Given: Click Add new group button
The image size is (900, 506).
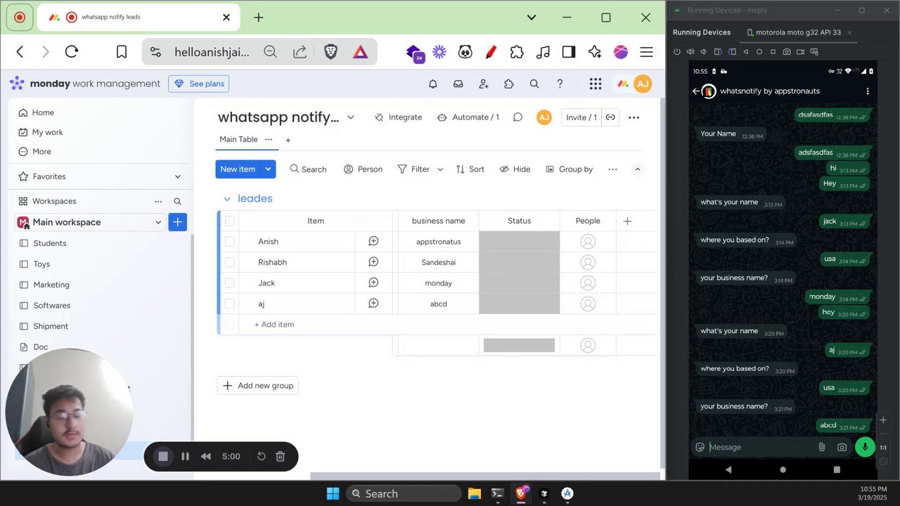Looking at the screenshot, I should (x=258, y=385).
